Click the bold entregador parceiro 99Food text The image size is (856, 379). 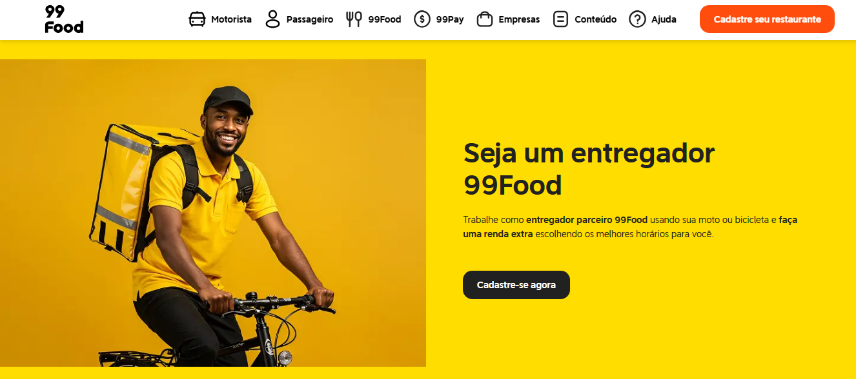[x=587, y=220]
